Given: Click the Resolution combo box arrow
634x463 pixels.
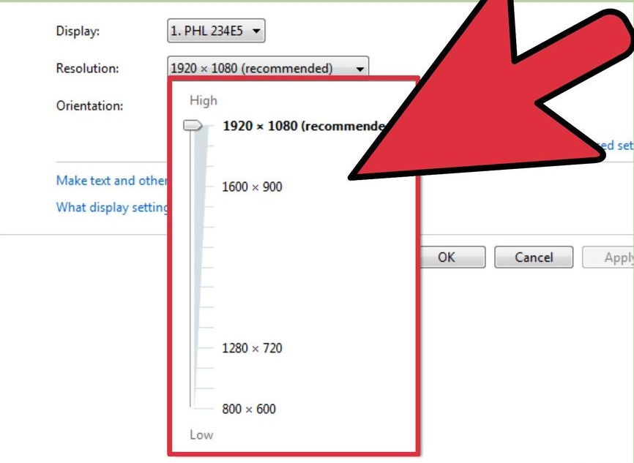Looking at the screenshot, I should [x=359, y=69].
